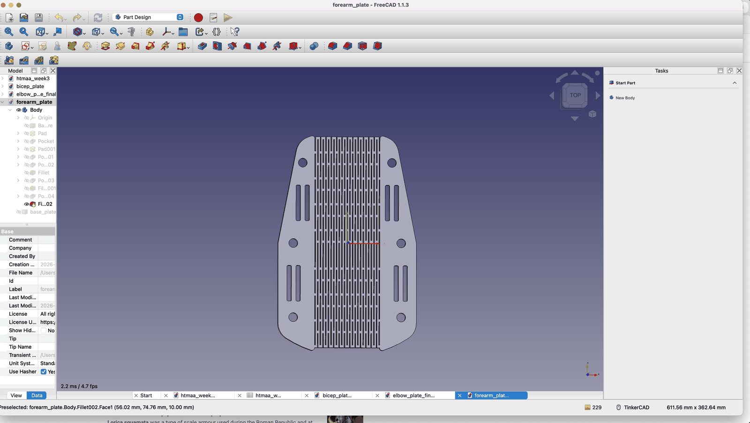Click the Undo arrow icon
750x423 pixels.
[x=59, y=17]
